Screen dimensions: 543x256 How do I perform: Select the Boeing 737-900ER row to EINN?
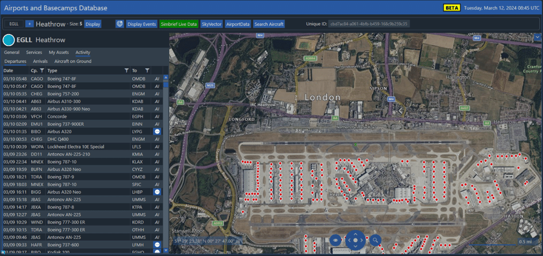pos(82,124)
